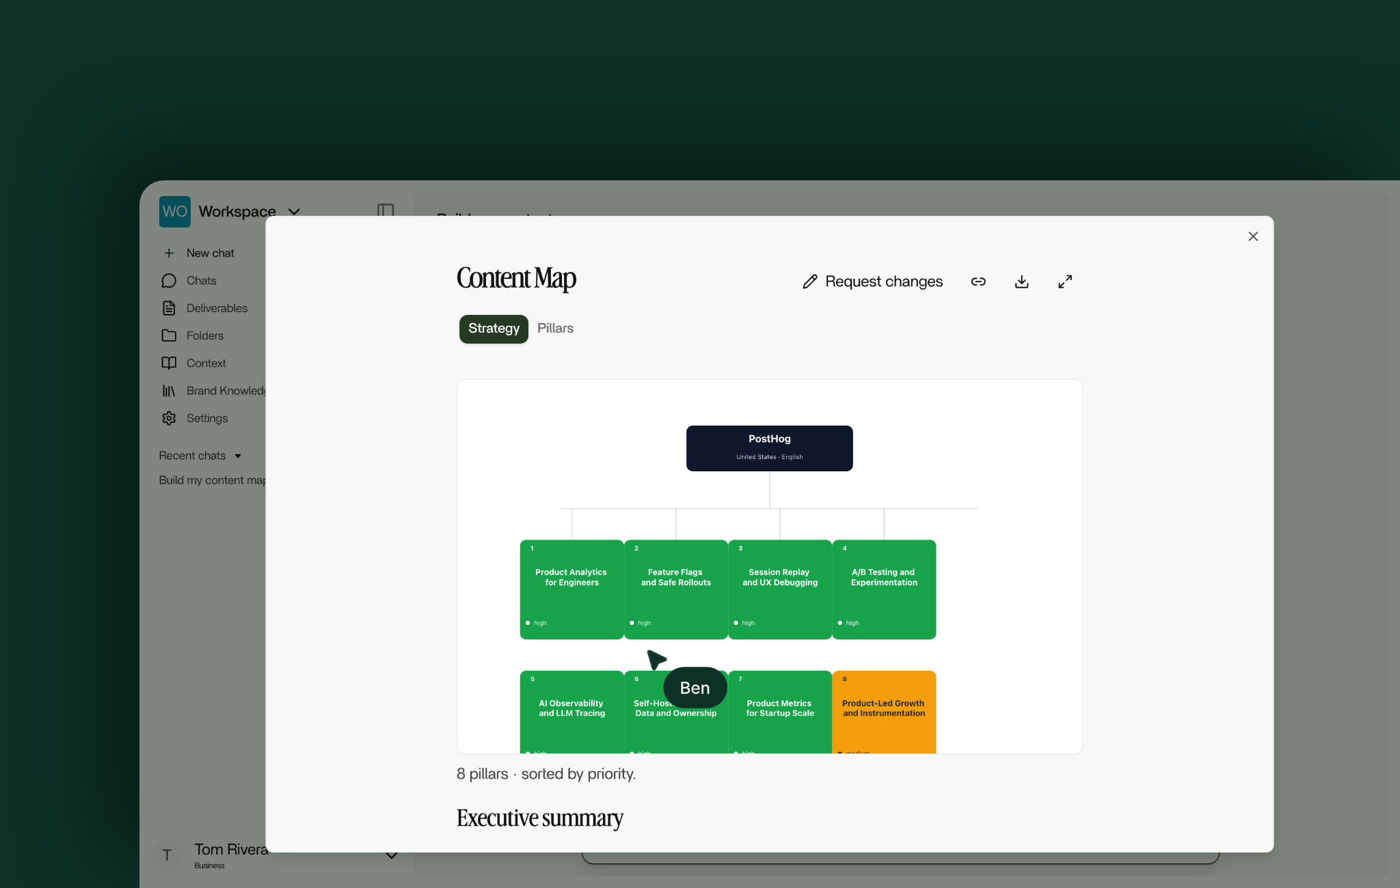Open 'Build my content map' recent chat
The width and height of the screenshot is (1400, 888).
[x=212, y=480]
